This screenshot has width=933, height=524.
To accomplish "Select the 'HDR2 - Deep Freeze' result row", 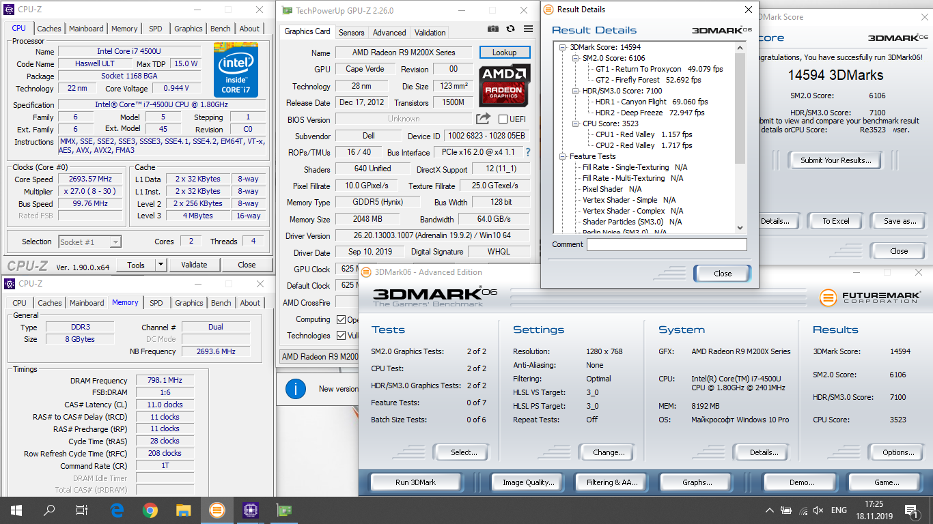I will click(x=650, y=113).
